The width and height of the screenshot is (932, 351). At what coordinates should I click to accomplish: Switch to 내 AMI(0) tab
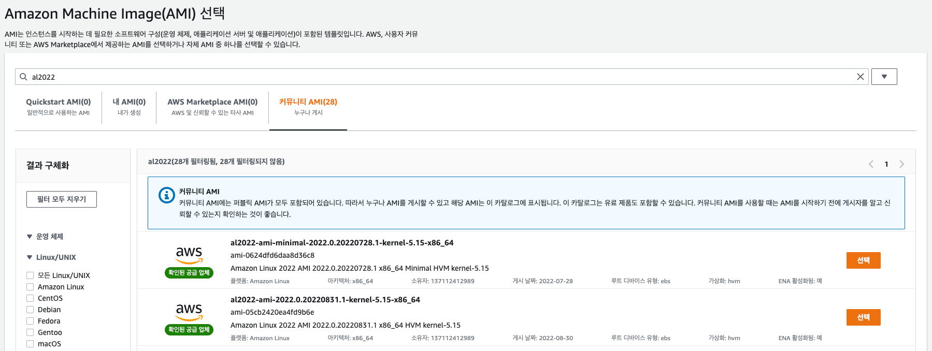click(x=129, y=107)
